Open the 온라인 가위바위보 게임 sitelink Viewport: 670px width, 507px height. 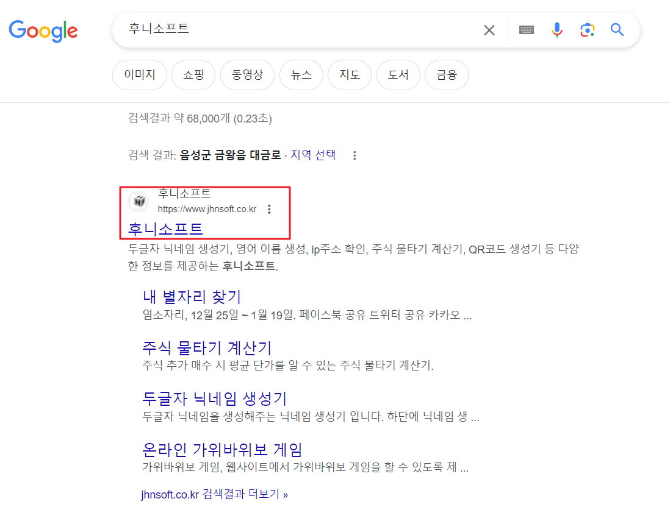(222, 449)
